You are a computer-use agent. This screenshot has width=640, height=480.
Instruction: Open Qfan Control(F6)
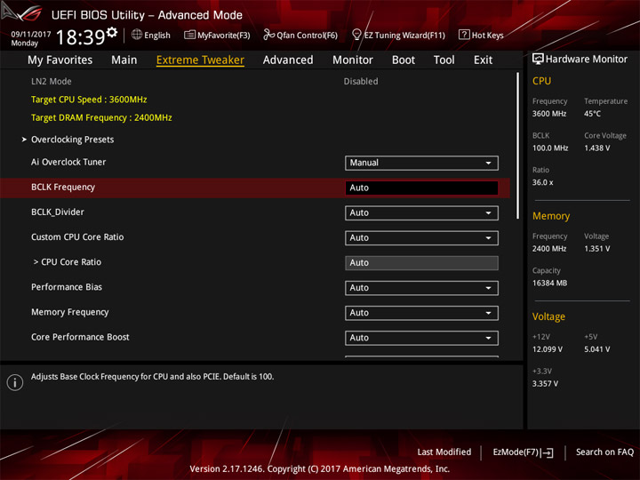(300, 35)
